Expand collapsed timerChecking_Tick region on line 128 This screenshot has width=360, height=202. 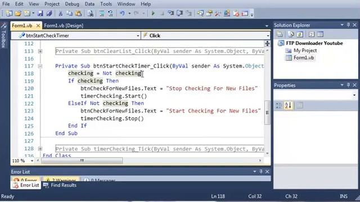pyautogui.click(x=40, y=149)
